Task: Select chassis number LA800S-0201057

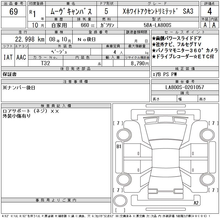Action: click(x=185, y=87)
